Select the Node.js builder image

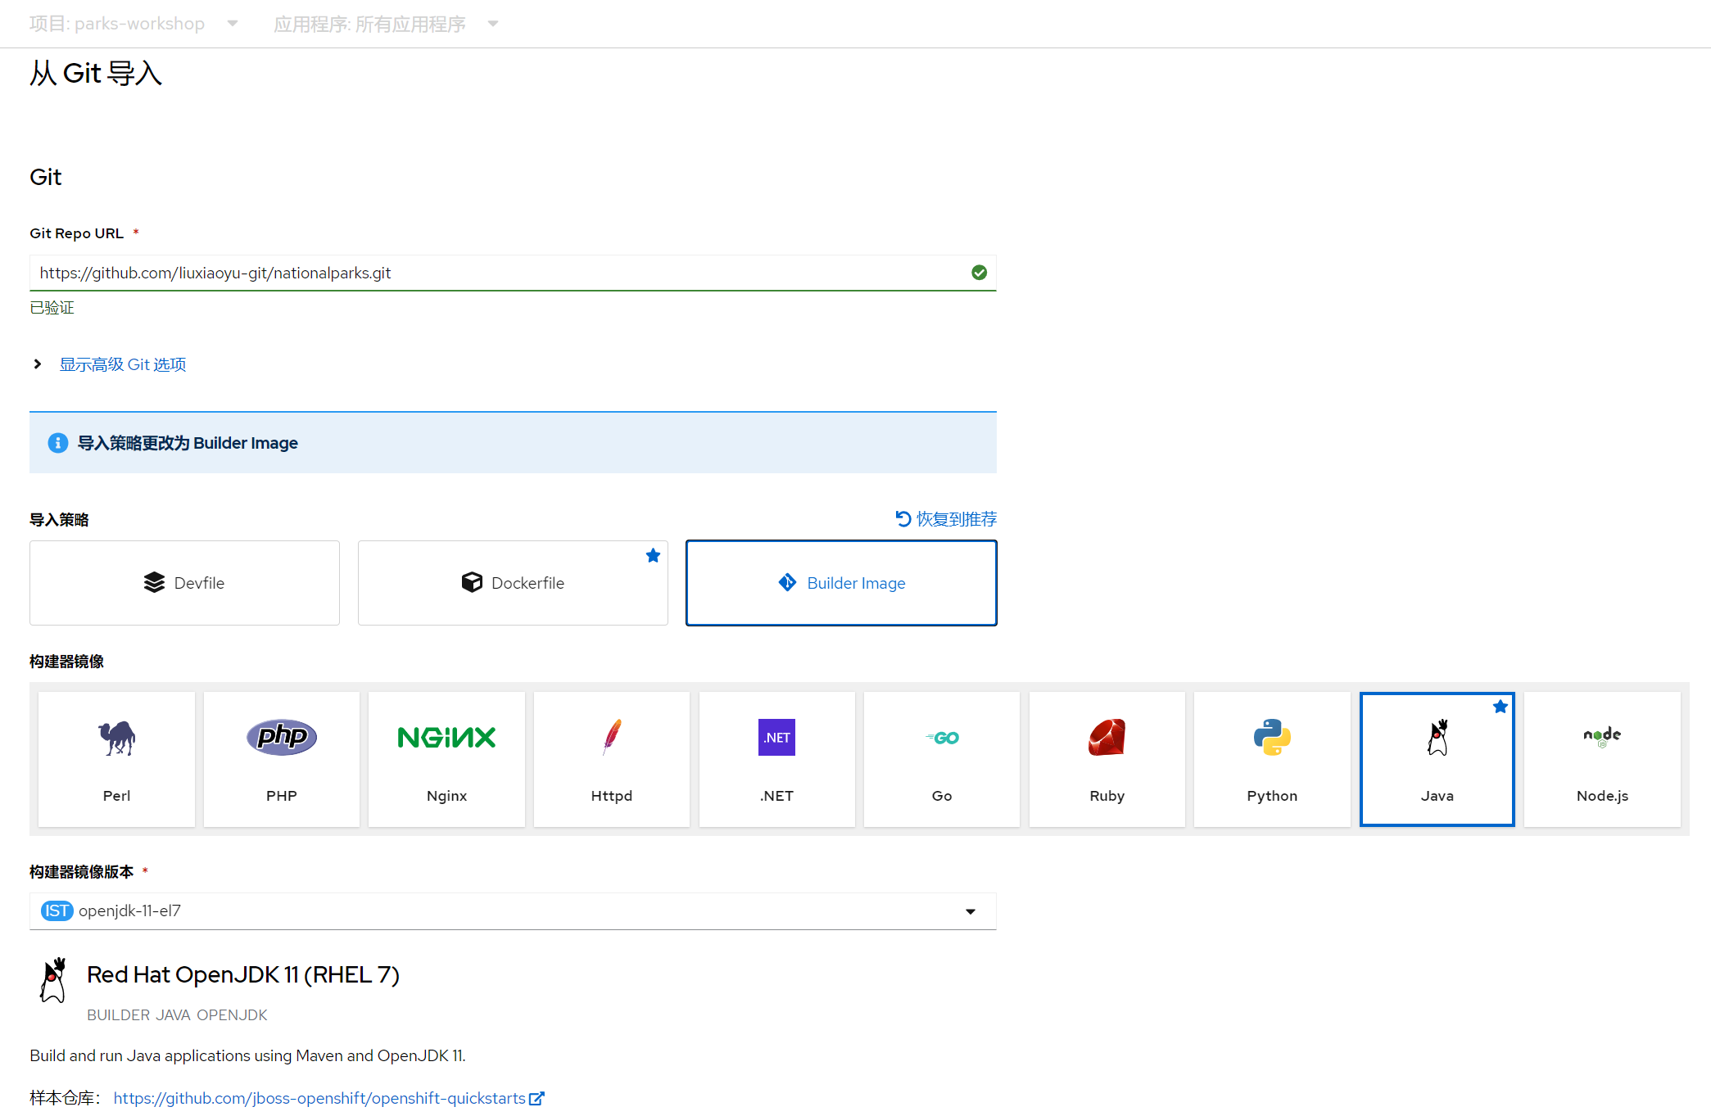(x=1602, y=759)
